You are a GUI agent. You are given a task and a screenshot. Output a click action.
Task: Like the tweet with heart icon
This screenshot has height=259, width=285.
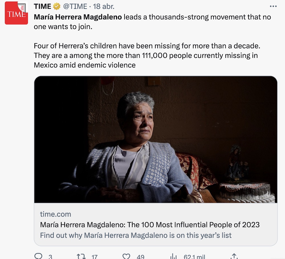(x=126, y=256)
